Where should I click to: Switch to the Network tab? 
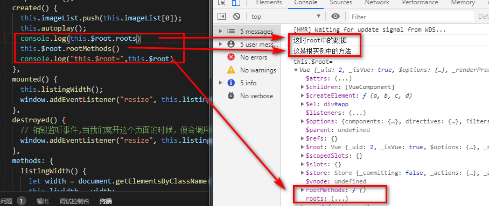[x=377, y=3]
